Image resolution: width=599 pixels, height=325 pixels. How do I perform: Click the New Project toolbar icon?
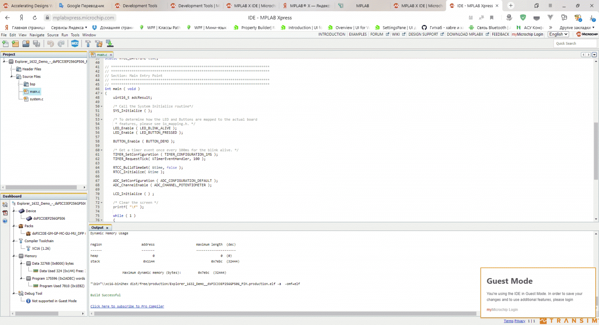click(15, 43)
